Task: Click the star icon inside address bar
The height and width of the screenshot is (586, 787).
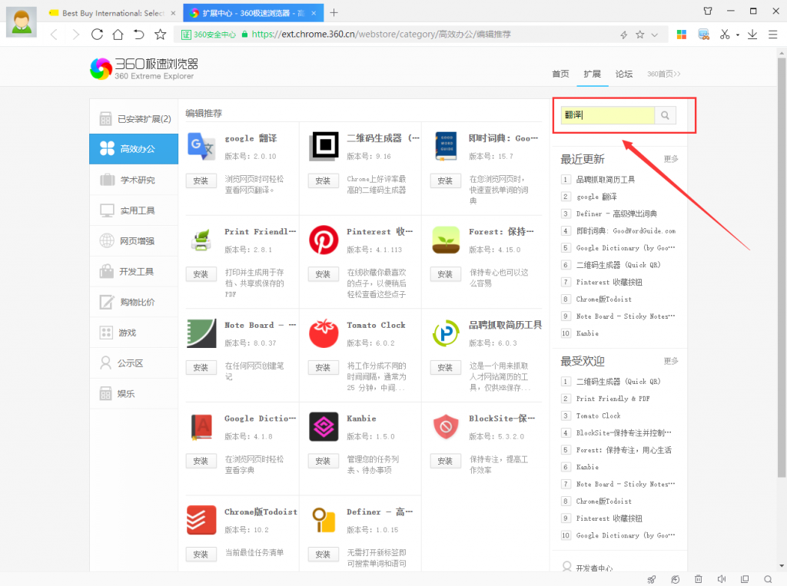Action: click(x=640, y=35)
